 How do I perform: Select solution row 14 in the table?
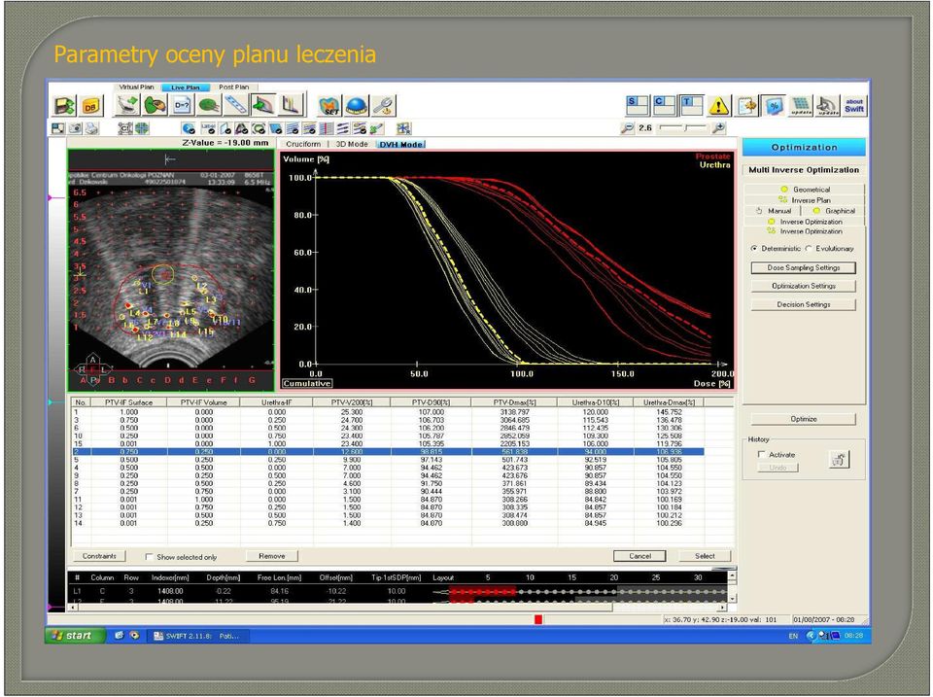tap(388, 523)
